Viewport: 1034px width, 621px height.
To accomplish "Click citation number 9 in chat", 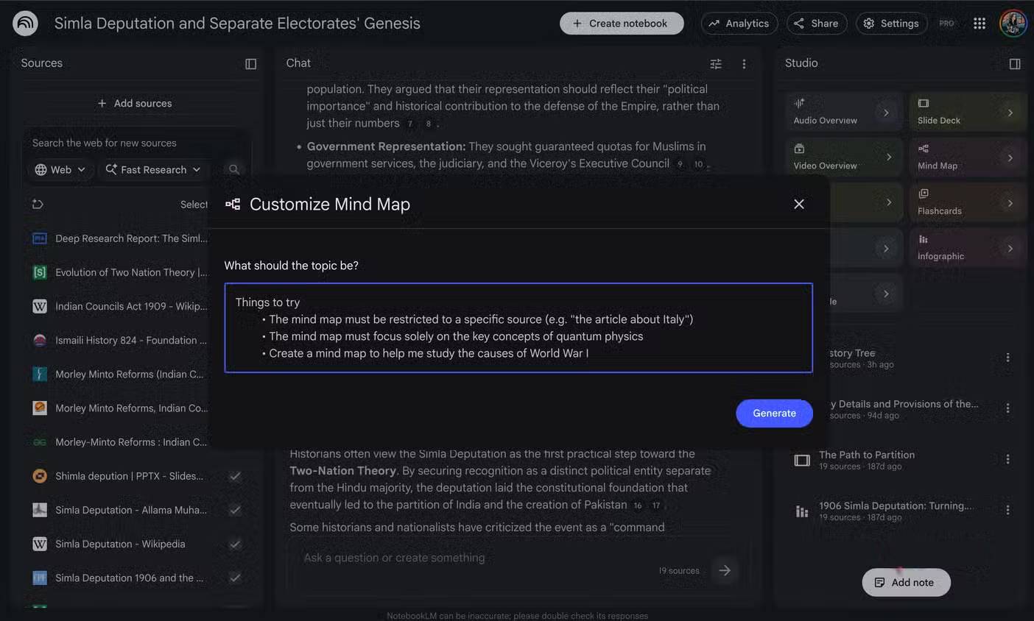I will (680, 164).
